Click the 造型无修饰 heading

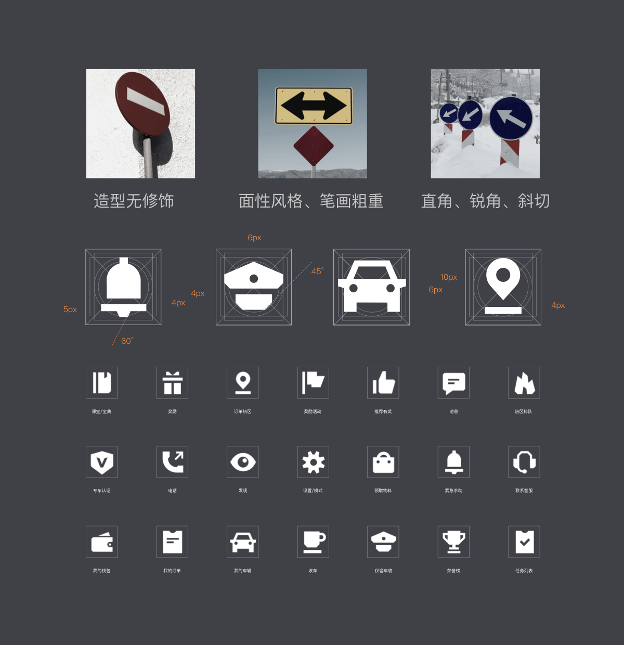(x=134, y=201)
